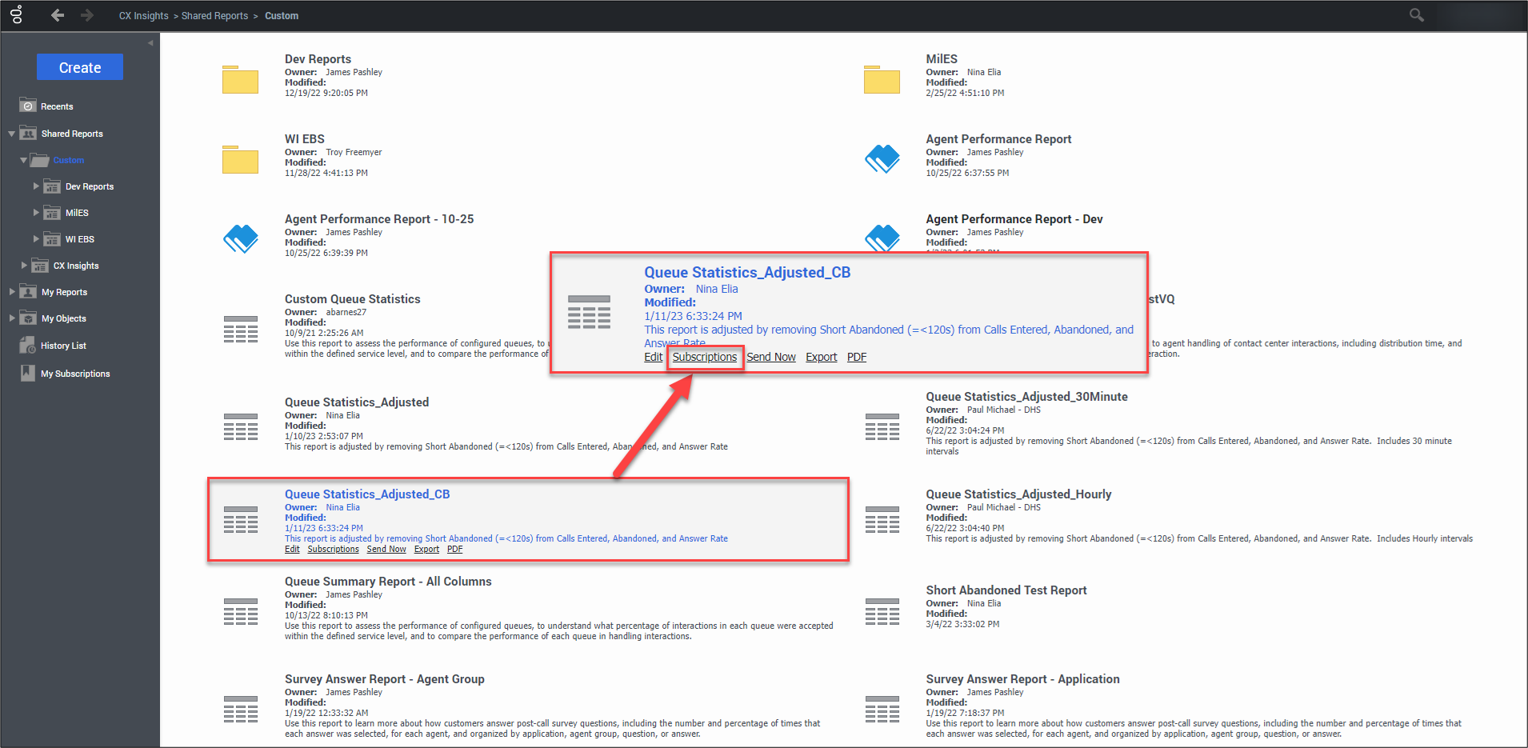Open Agent Performance Report dossier icon
This screenshot has width=1528, height=748.
882,159
